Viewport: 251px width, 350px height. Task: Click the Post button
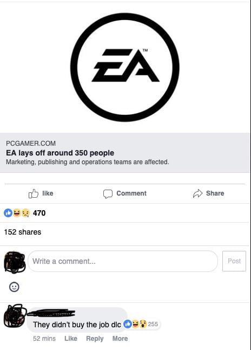234,261
